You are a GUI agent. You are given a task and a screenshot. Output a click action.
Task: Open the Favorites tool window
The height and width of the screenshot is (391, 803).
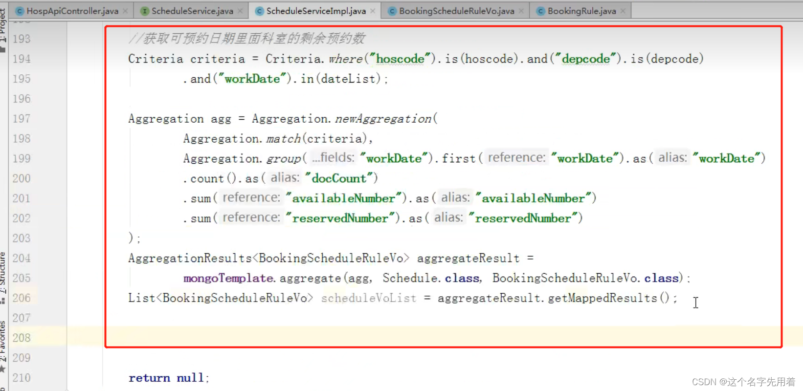click(x=3, y=340)
